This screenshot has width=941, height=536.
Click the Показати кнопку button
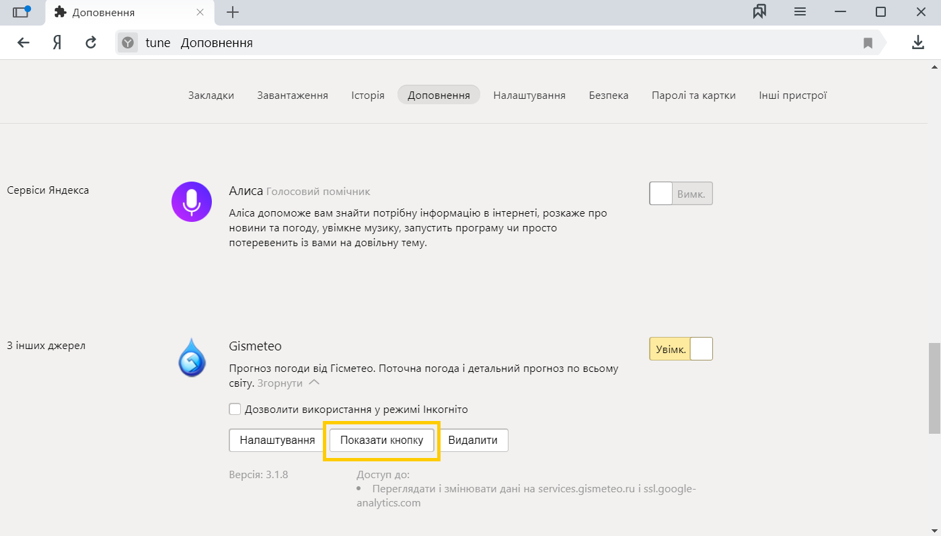click(381, 441)
